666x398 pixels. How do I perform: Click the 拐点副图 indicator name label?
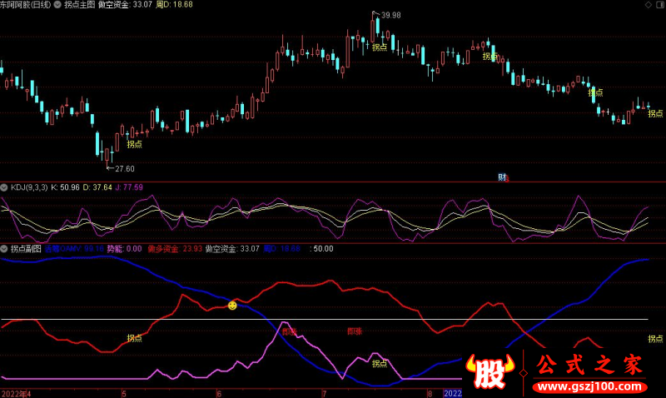point(26,249)
